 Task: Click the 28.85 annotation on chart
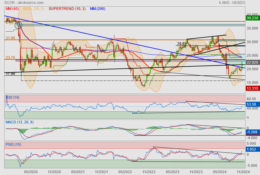tap(182, 44)
